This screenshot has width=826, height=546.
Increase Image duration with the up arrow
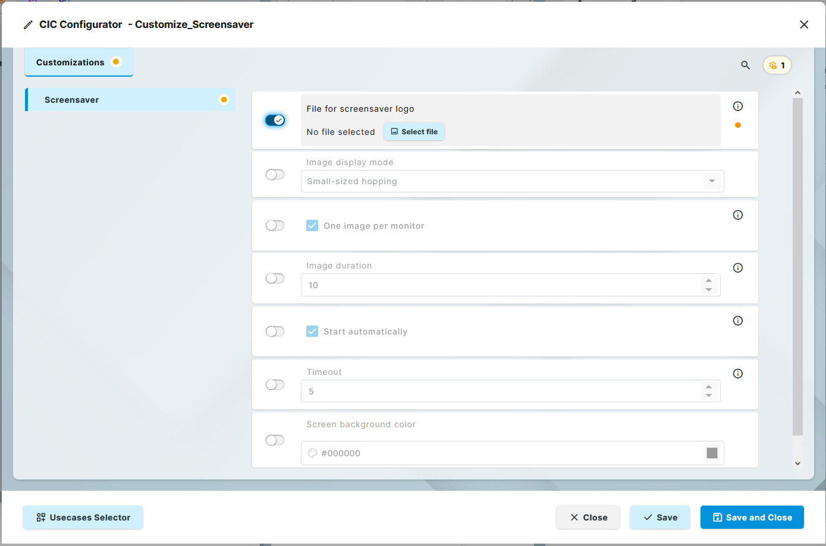708,280
